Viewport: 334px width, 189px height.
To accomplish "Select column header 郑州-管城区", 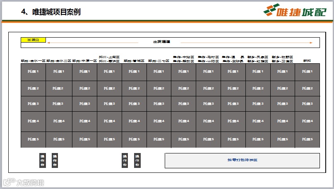I will pos(134,61).
